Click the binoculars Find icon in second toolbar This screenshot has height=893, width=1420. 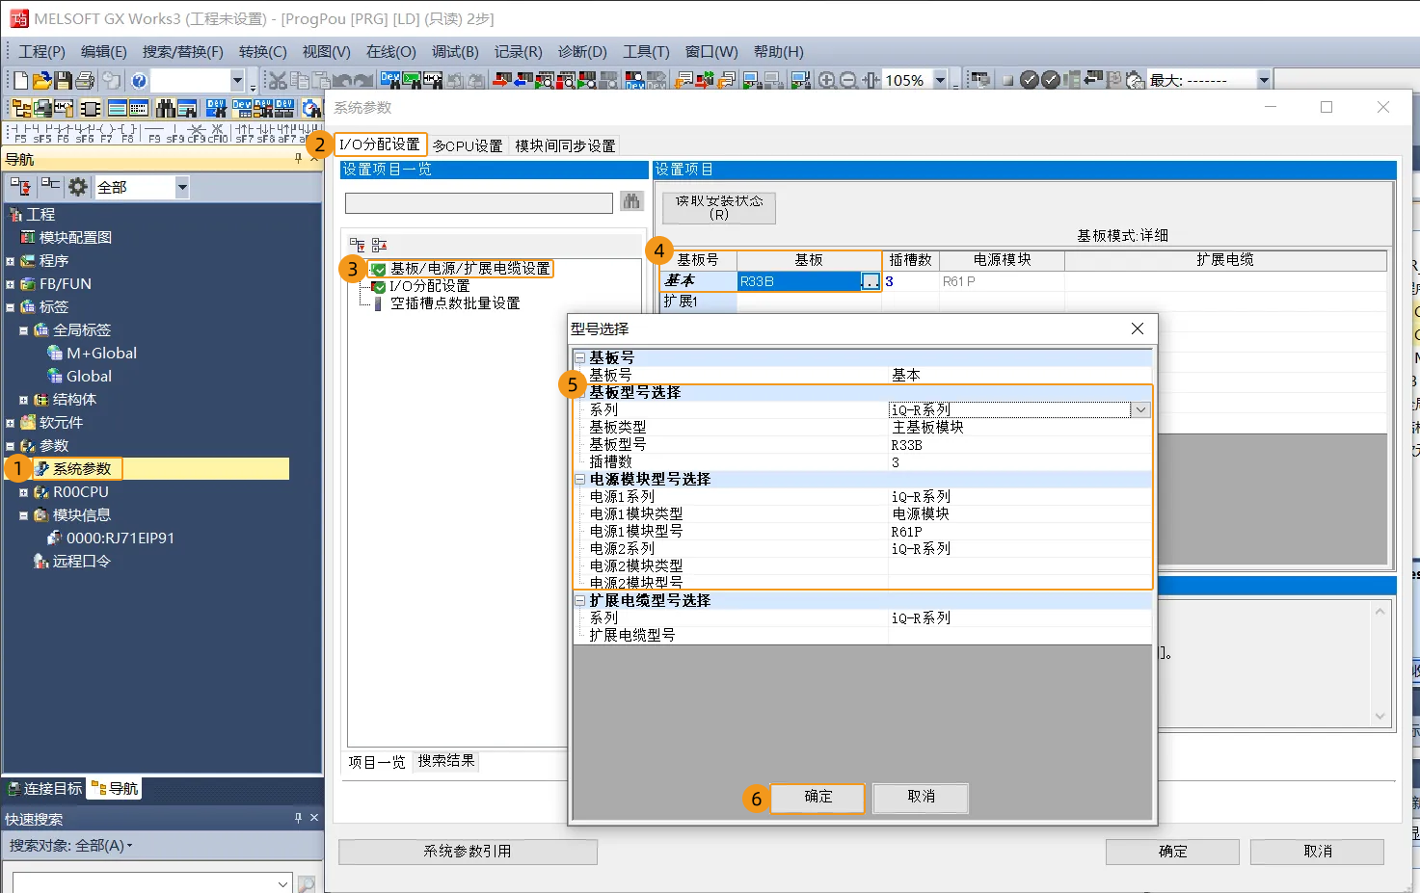[166, 108]
